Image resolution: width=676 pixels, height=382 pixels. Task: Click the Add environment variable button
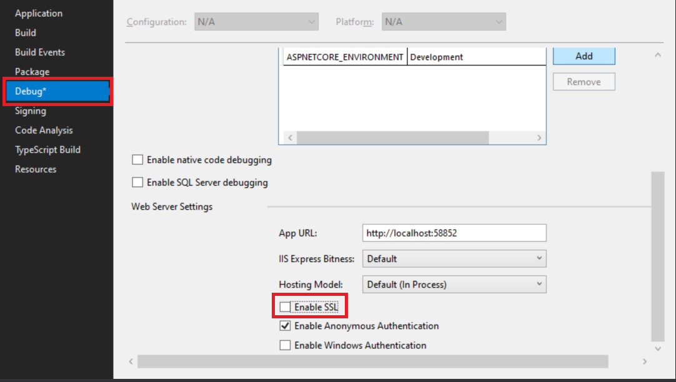584,56
